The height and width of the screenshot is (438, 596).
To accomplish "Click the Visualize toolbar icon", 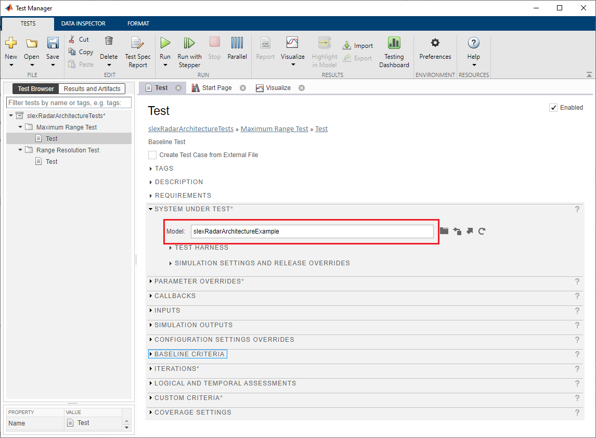I will point(292,43).
